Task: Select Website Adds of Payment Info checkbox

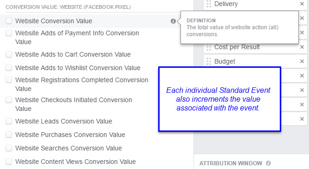Action: pyautogui.click(x=9, y=33)
